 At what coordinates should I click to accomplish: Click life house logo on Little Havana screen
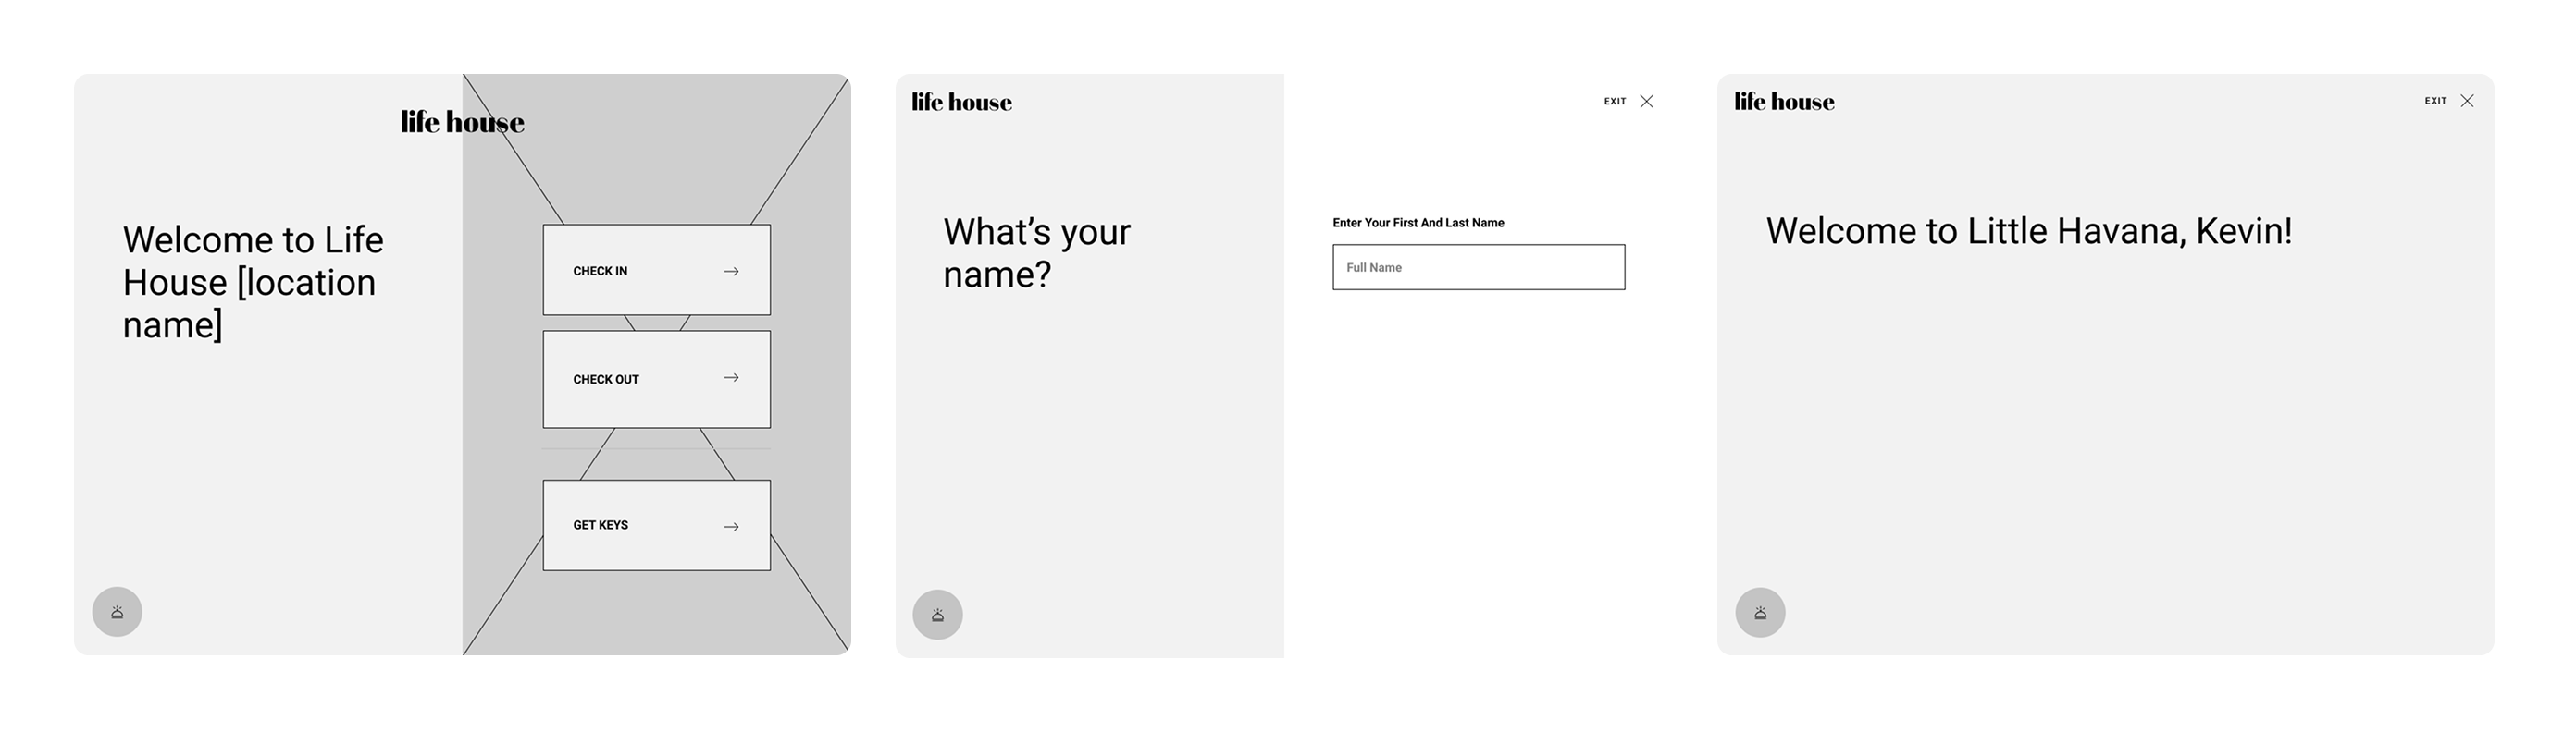(x=1784, y=101)
